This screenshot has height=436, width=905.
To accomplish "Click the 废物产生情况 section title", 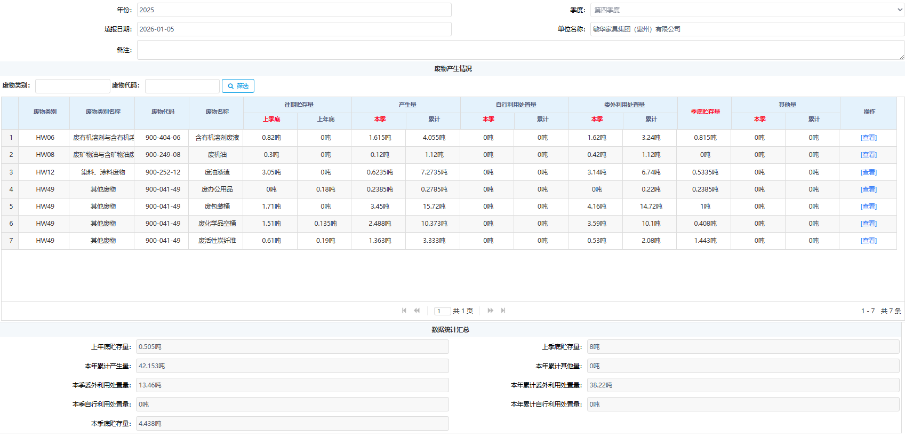I will click(x=453, y=69).
